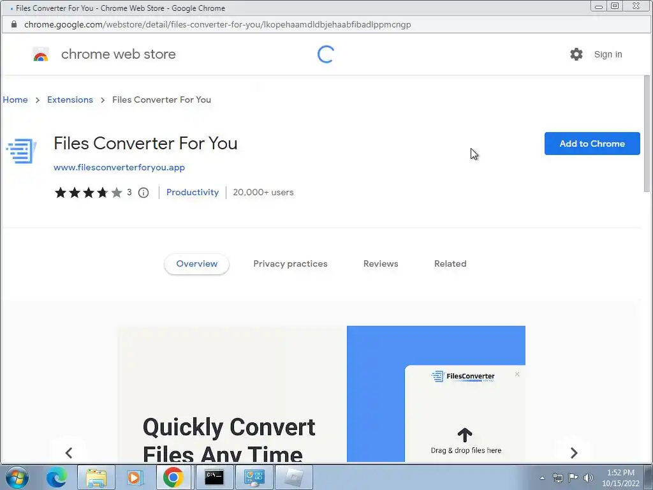The height and width of the screenshot is (490, 653).
Task: Click Add to Chrome button
Action: [x=592, y=144]
